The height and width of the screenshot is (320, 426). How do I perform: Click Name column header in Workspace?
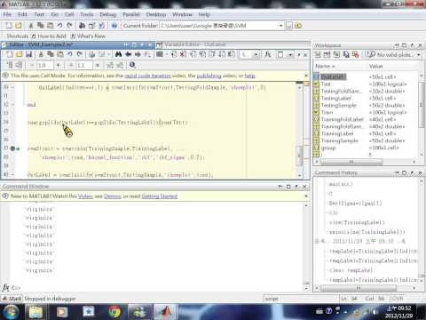[x=340, y=66]
